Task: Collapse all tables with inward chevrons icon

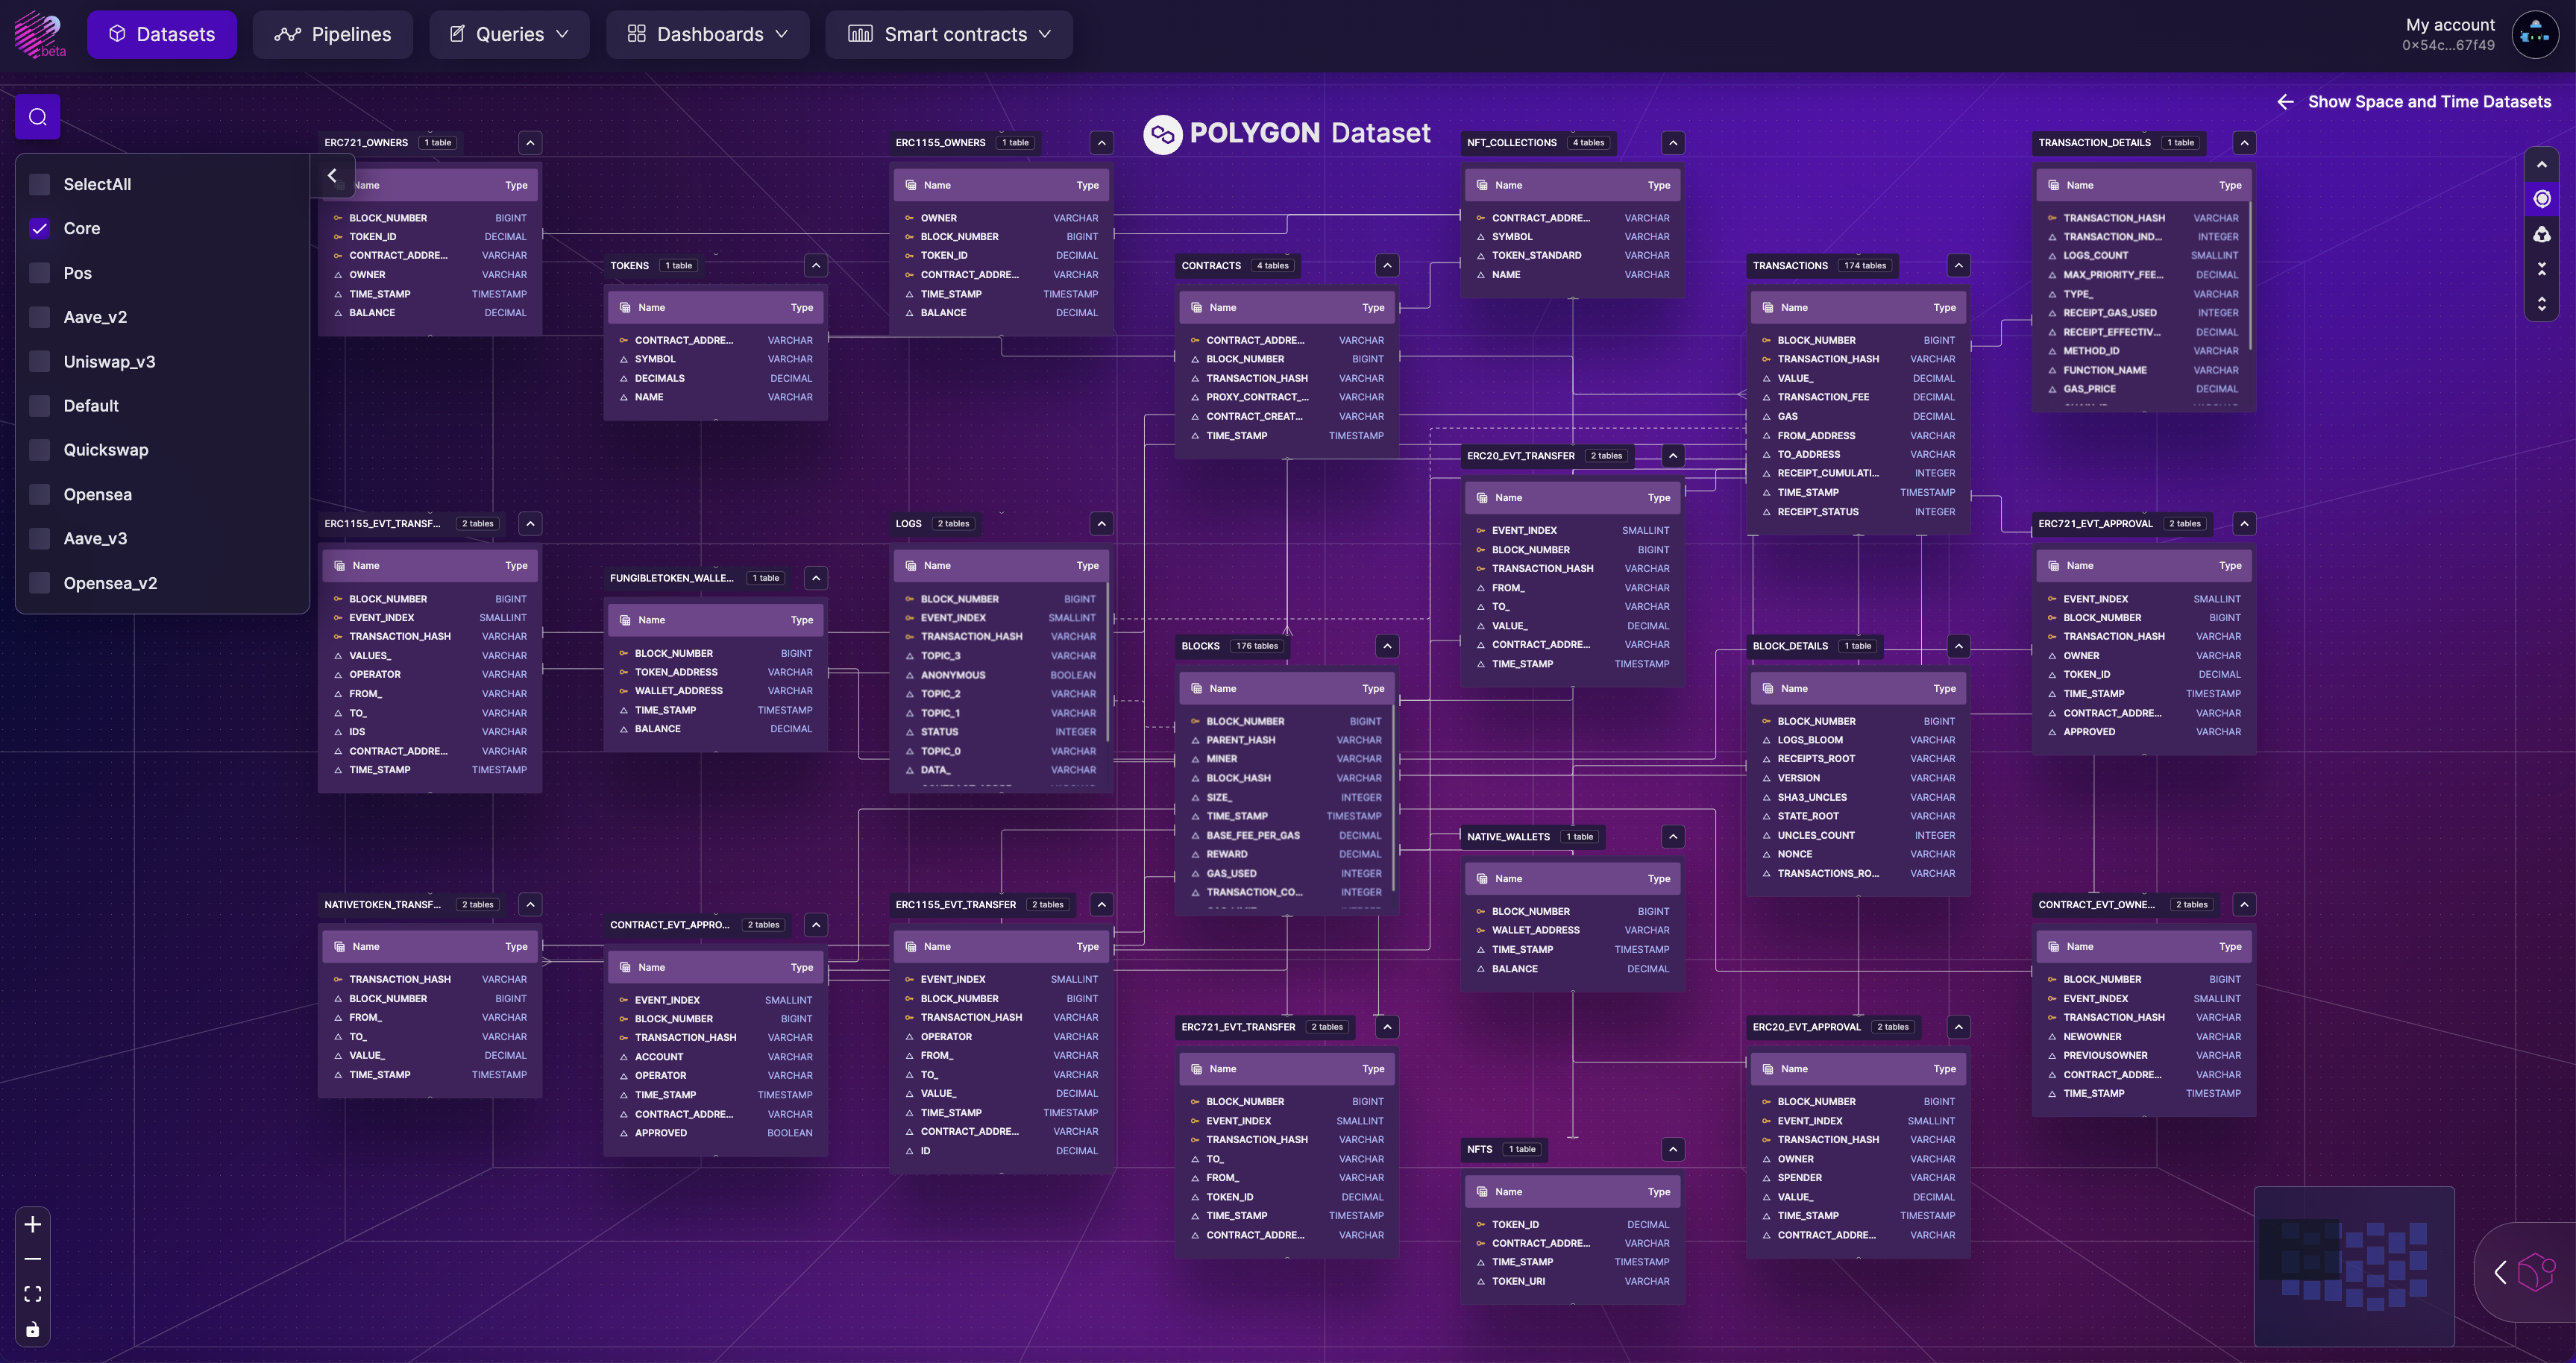Action: coord(2541,269)
